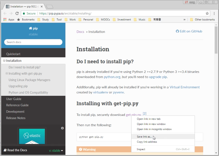Viewport: 219px width, 156px height.
Task: Open the Work bookmark folder
Action: pyautogui.click(x=70, y=20)
